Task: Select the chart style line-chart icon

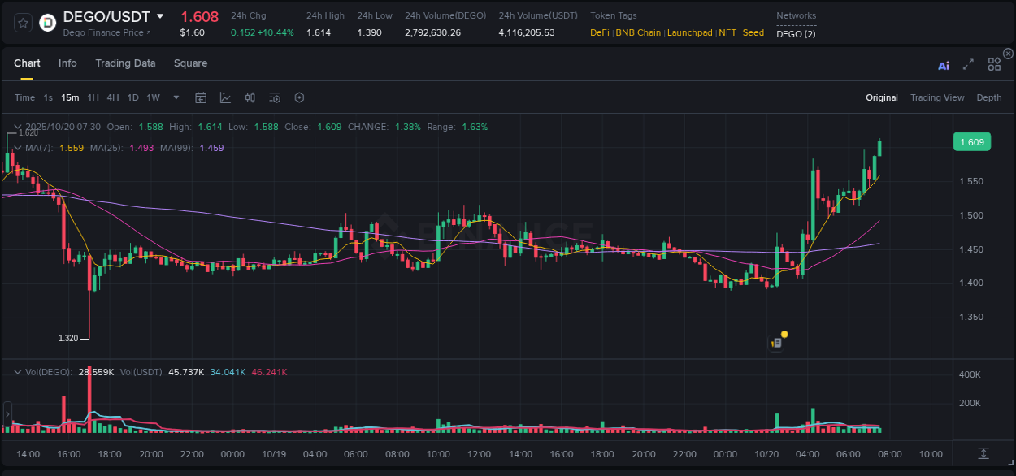Action: point(225,97)
